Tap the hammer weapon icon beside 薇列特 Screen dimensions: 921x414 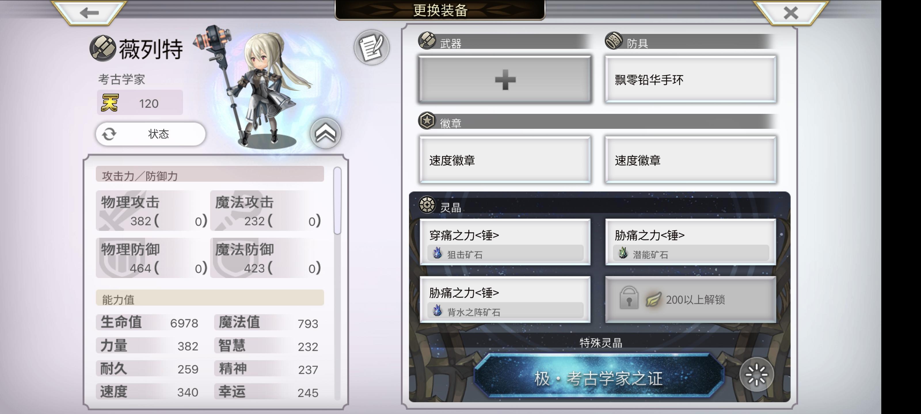tap(103, 48)
